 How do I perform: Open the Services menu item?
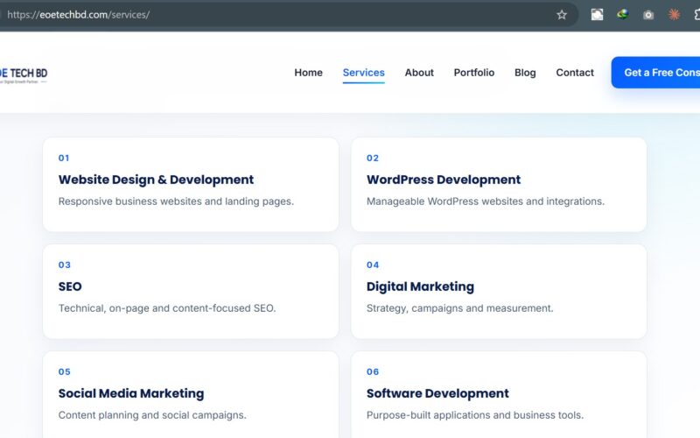pyautogui.click(x=363, y=73)
